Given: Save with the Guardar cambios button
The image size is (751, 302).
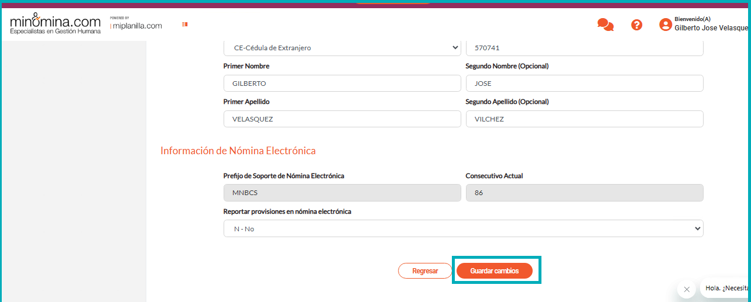Looking at the screenshot, I should [495, 271].
